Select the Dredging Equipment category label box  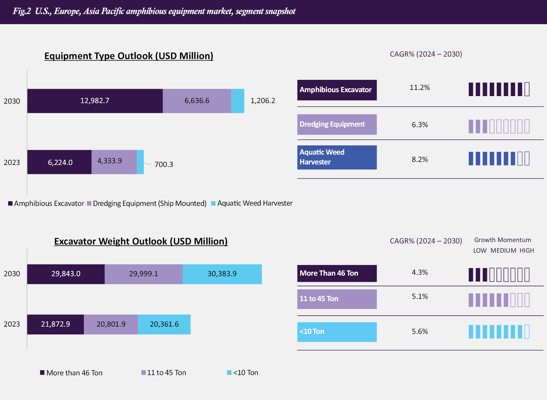point(337,124)
